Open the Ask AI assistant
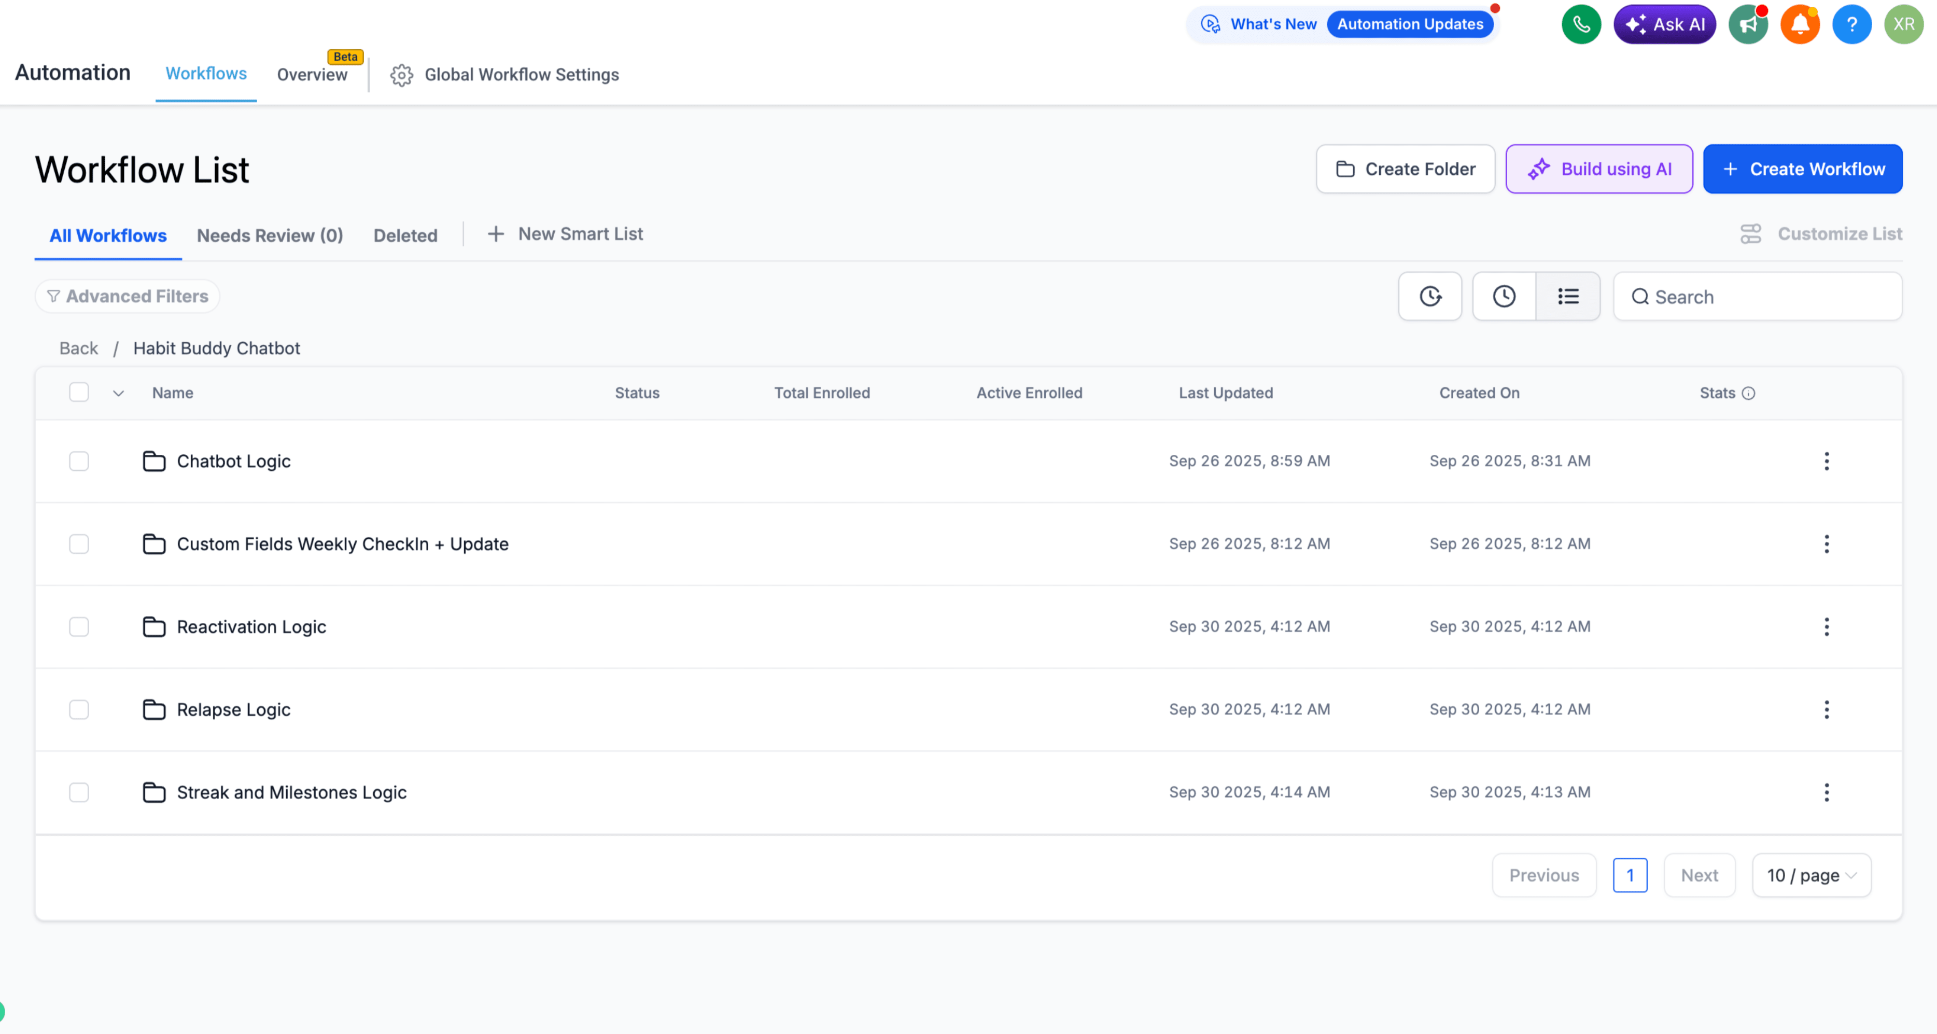This screenshot has width=1937, height=1034. tap(1664, 25)
